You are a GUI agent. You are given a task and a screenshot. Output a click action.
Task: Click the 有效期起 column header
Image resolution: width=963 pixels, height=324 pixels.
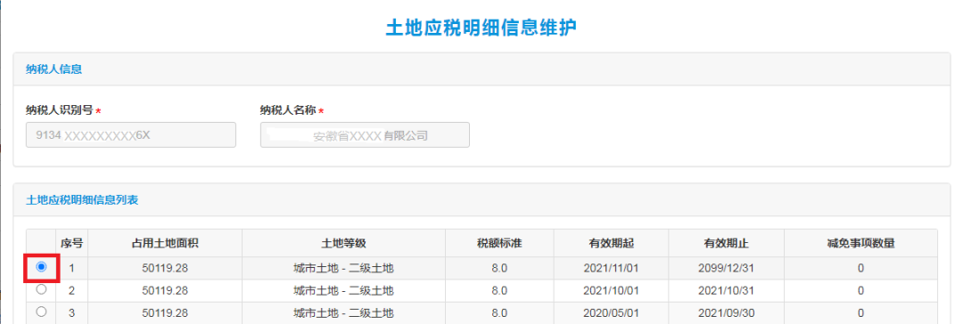coord(611,243)
